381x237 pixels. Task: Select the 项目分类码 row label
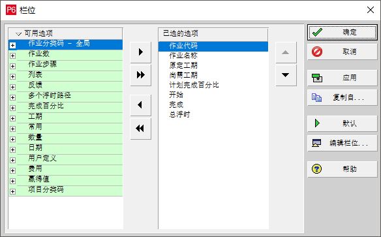click(x=46, y=189)
